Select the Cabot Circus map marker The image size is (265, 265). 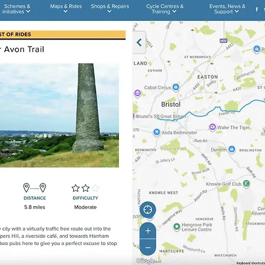175,87
